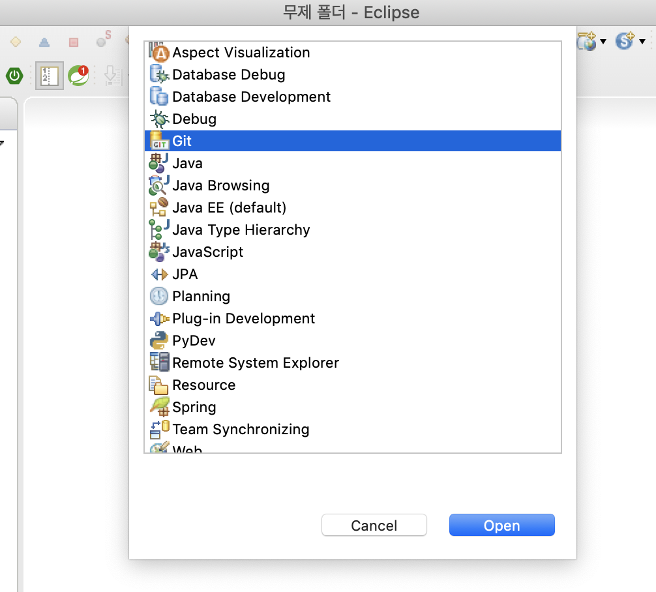This screenshot has height=592, width=656.
Task: Click the yellow diamond toolbar icon
Action: coord(16,42)
